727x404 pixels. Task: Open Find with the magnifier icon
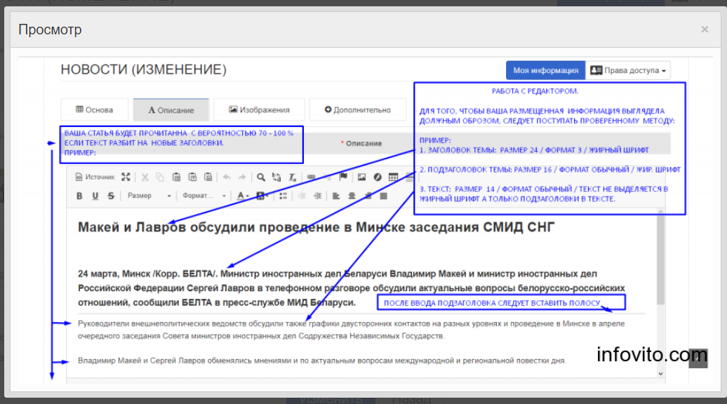point(261,177)
